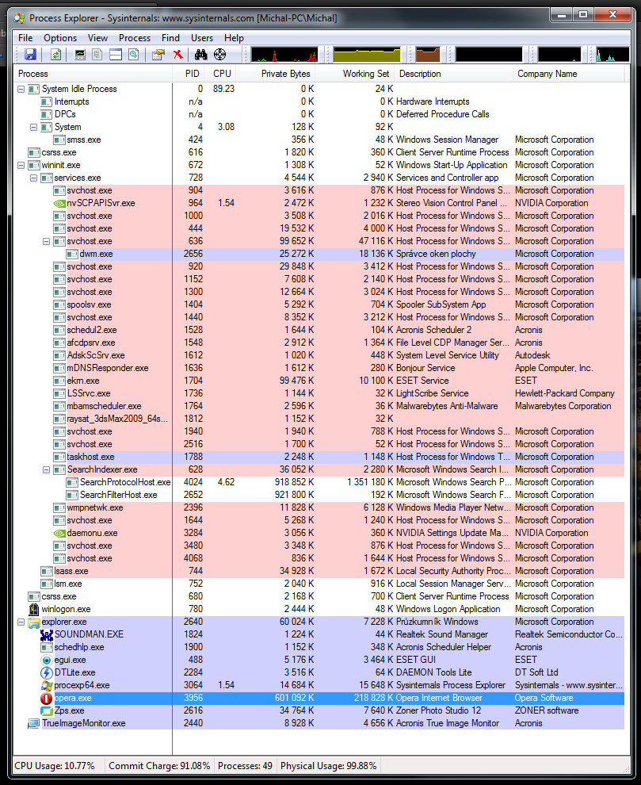Collapse the explorer.exe tree node

click(21, 622)
